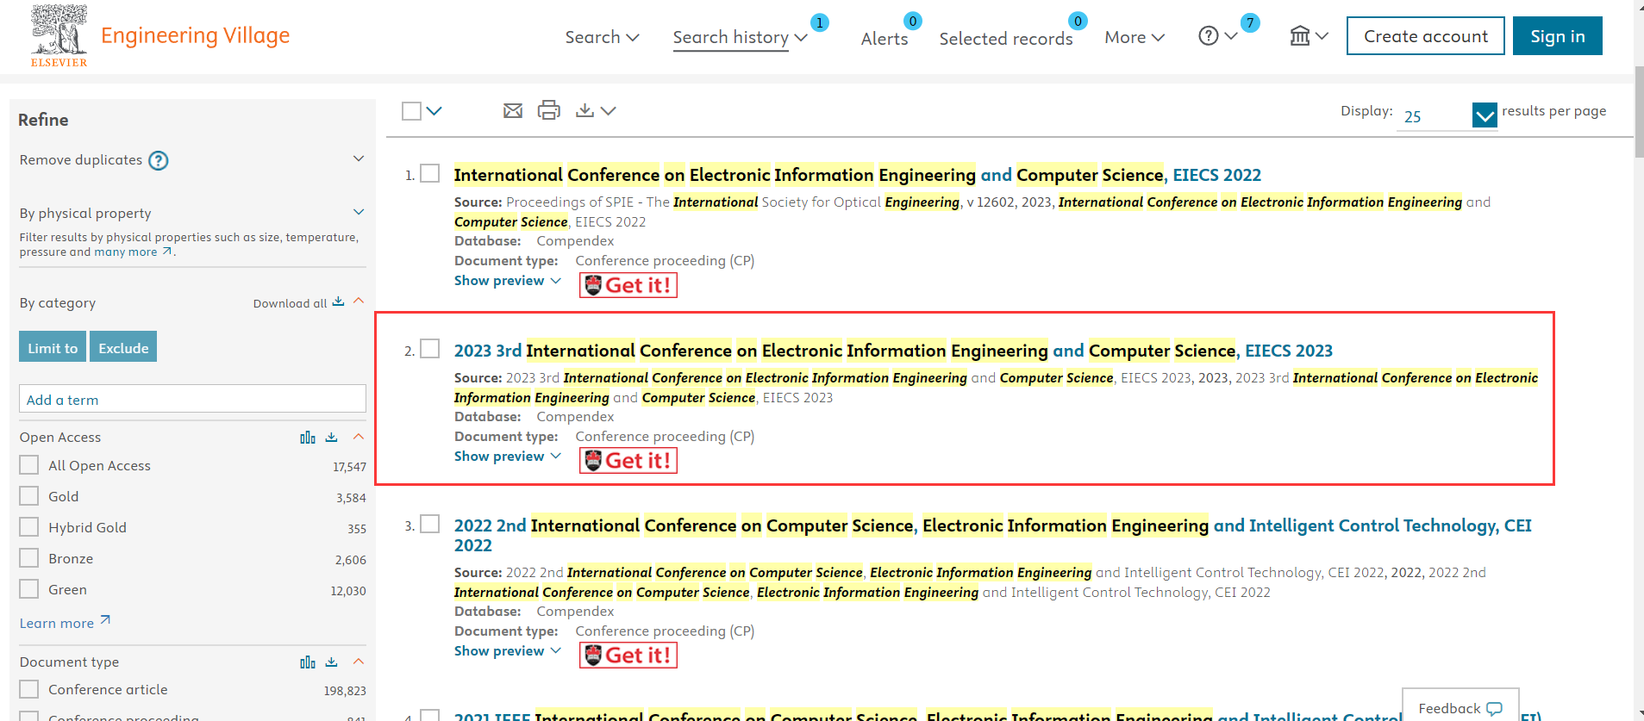
Task: Open the help question mark icon in header
Action: pyautogui.click(x=1209, y=36)
